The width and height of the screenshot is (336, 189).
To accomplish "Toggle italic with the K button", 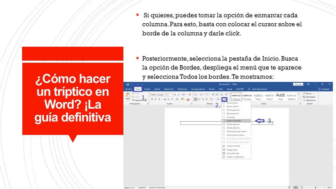I will [155, 99].
